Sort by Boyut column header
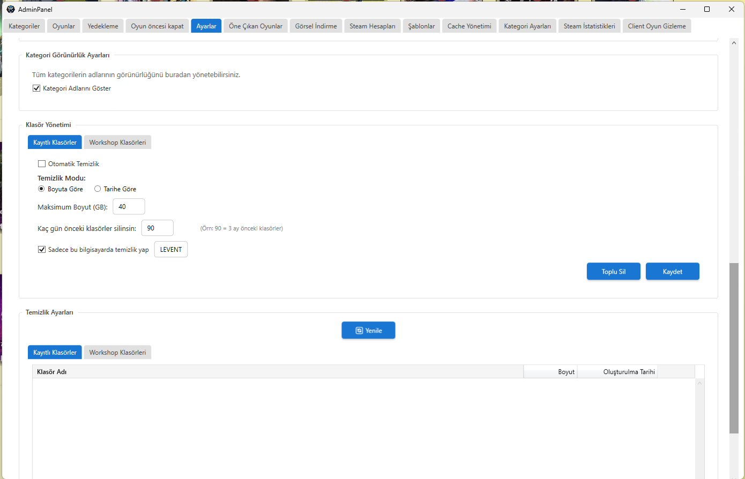This screenshot has width=745, height=479. click(x=550, y=371)
